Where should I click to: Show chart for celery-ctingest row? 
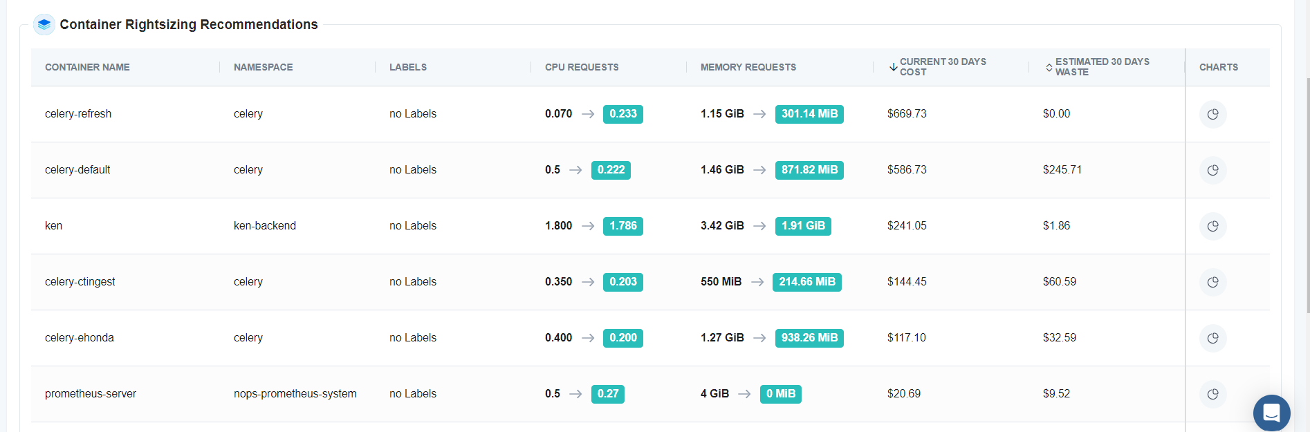click(x=1212, y=282)
